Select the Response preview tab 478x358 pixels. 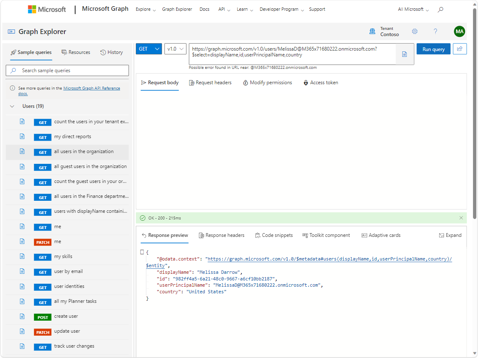pos(164,235)
